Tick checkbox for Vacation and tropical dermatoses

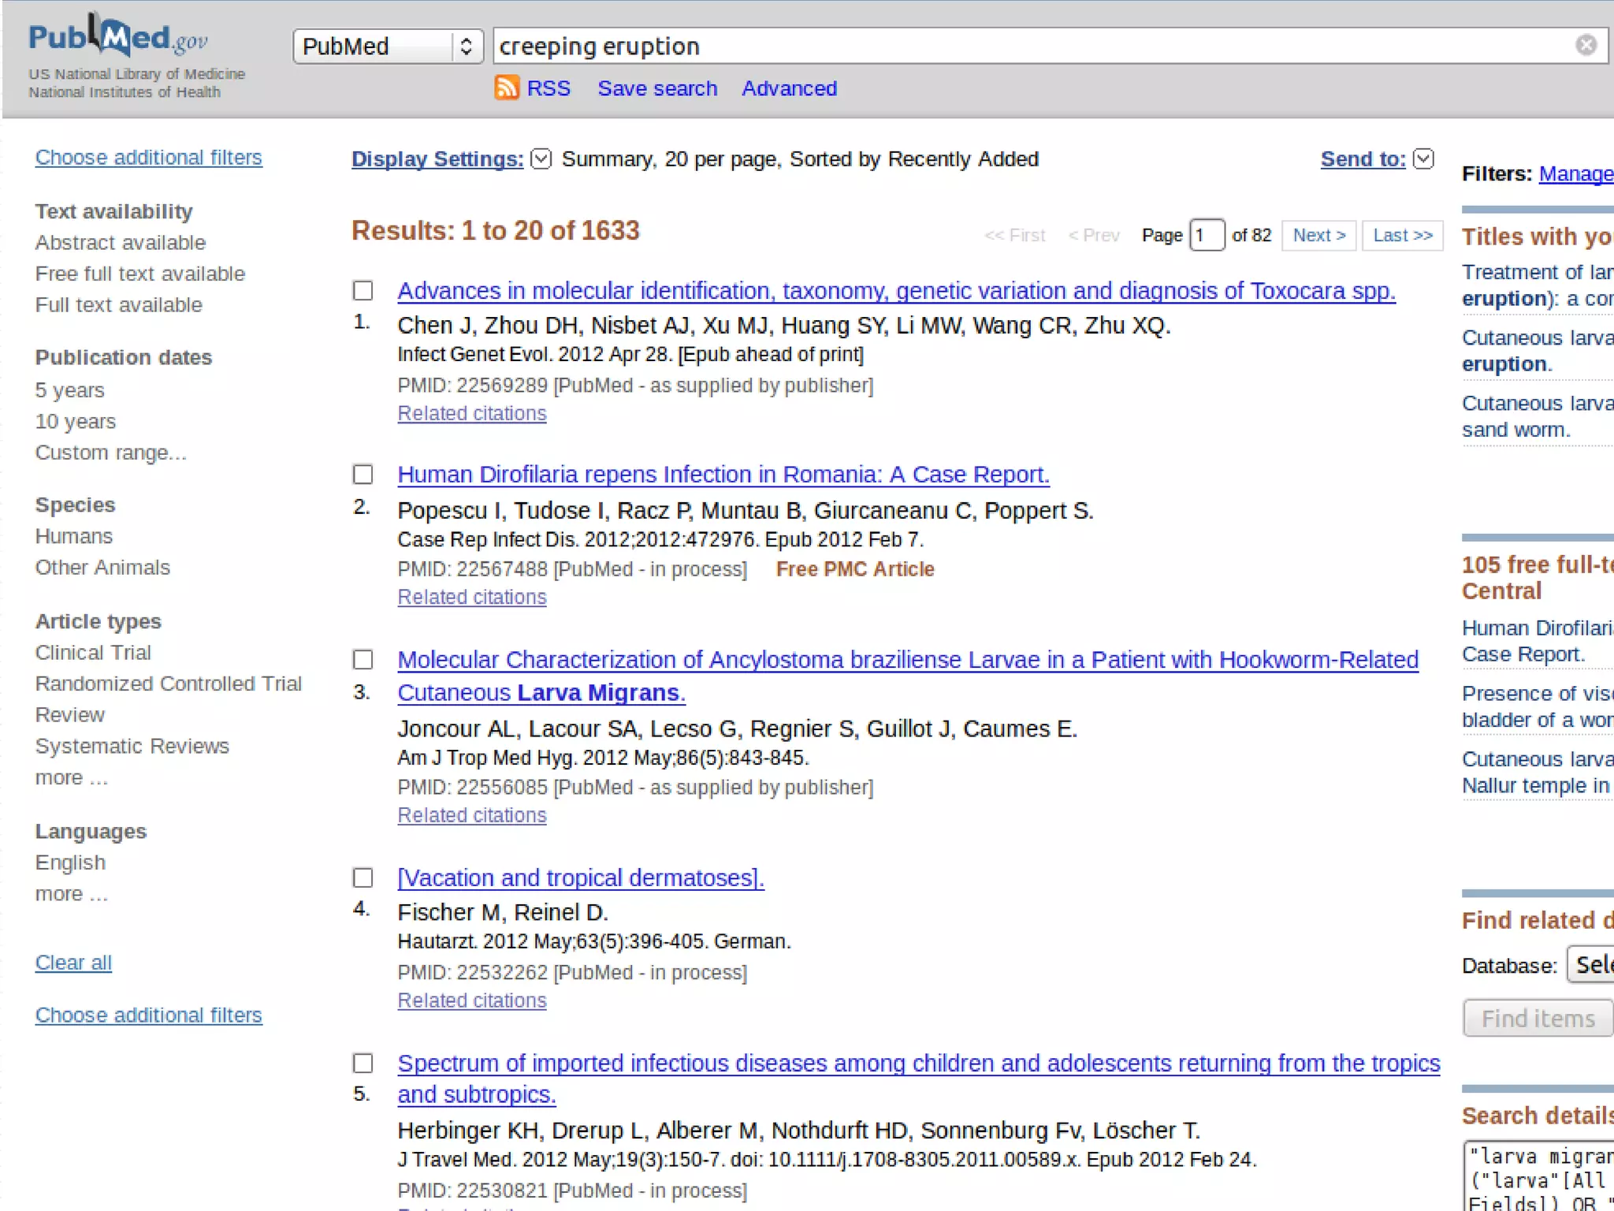(x=363, y=878)
